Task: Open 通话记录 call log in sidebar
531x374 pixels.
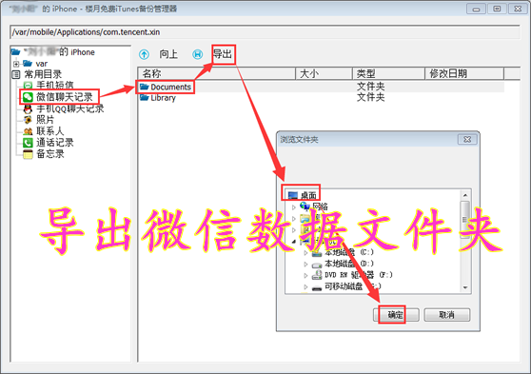Action: tap(55, 143)
